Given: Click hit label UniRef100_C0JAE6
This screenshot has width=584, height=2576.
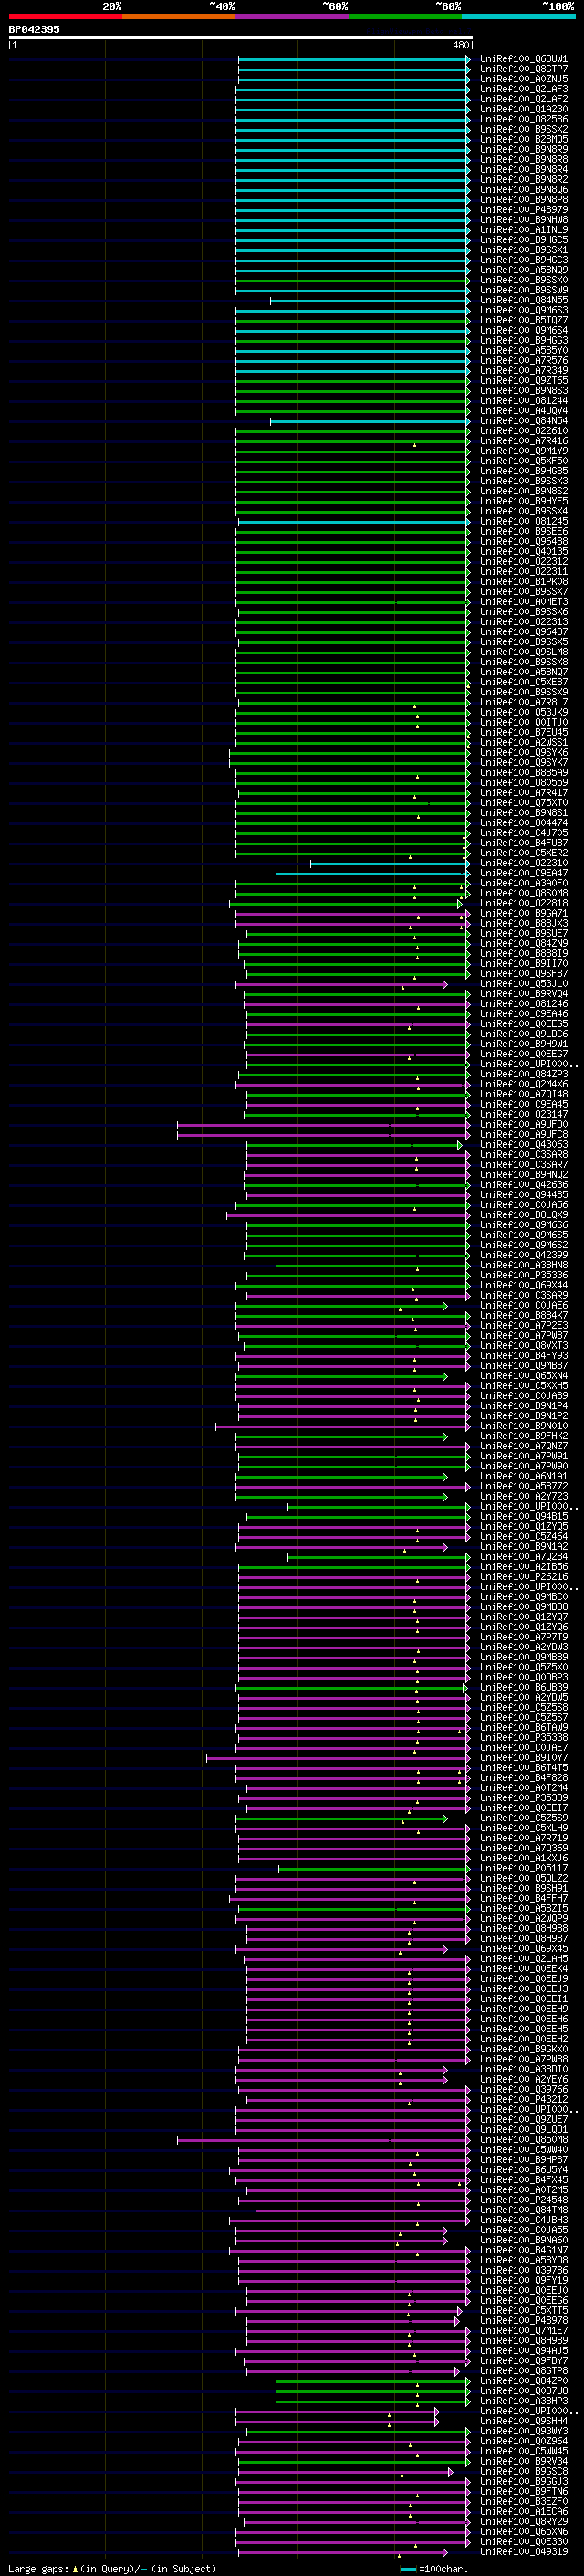Looking at the screenshot, I should (524, 1306).
